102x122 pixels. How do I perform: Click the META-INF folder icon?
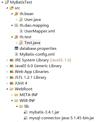(x=16, y=95)
